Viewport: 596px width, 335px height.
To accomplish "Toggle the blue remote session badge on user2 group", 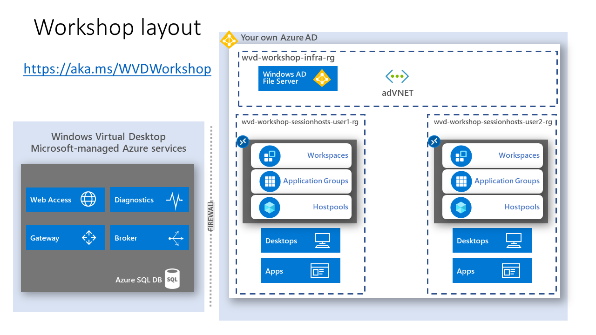I will point(434,141).
